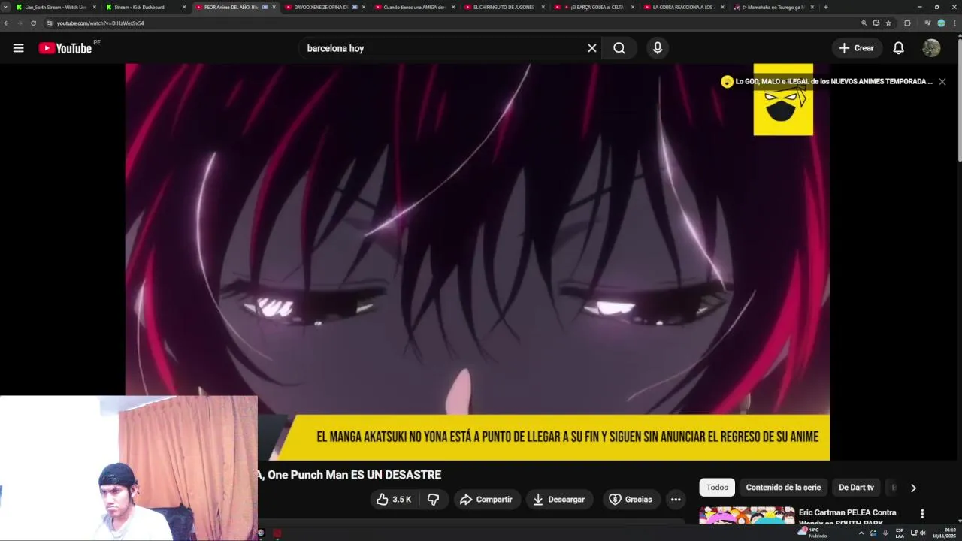This screenshot has width=962, height=541.
Task: Start voice search with microphone
Action: point(658,48)
